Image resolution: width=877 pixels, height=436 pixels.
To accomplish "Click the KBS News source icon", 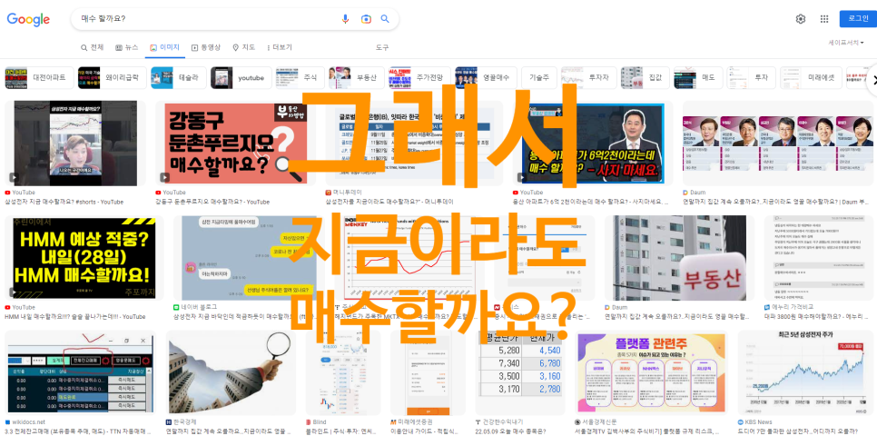I will [x=741, y=422].
